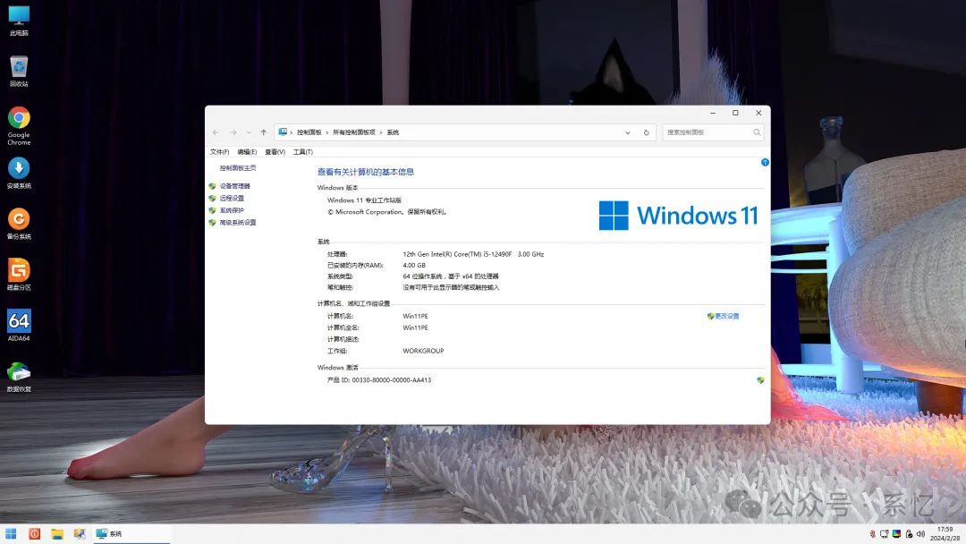Refresh the control panel page

(647, 132)
